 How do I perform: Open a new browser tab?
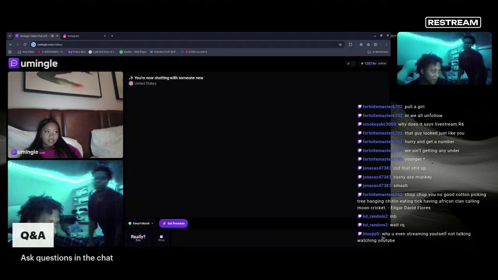coord(112,36)
